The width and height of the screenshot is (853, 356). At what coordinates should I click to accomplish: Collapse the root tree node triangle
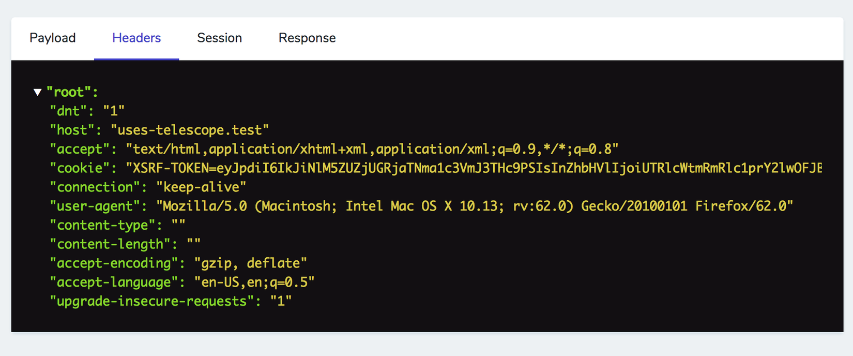tap(37, 92)
